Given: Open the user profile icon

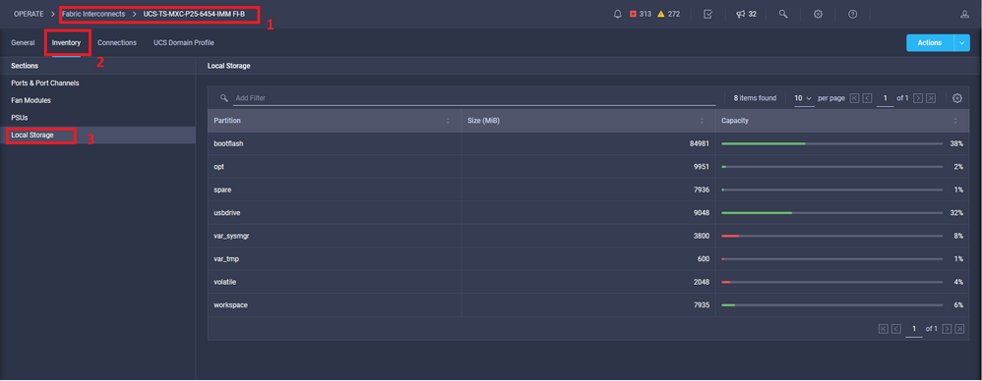Looking at the screenshot, I should pyautogui.click(x=964, y=14).
